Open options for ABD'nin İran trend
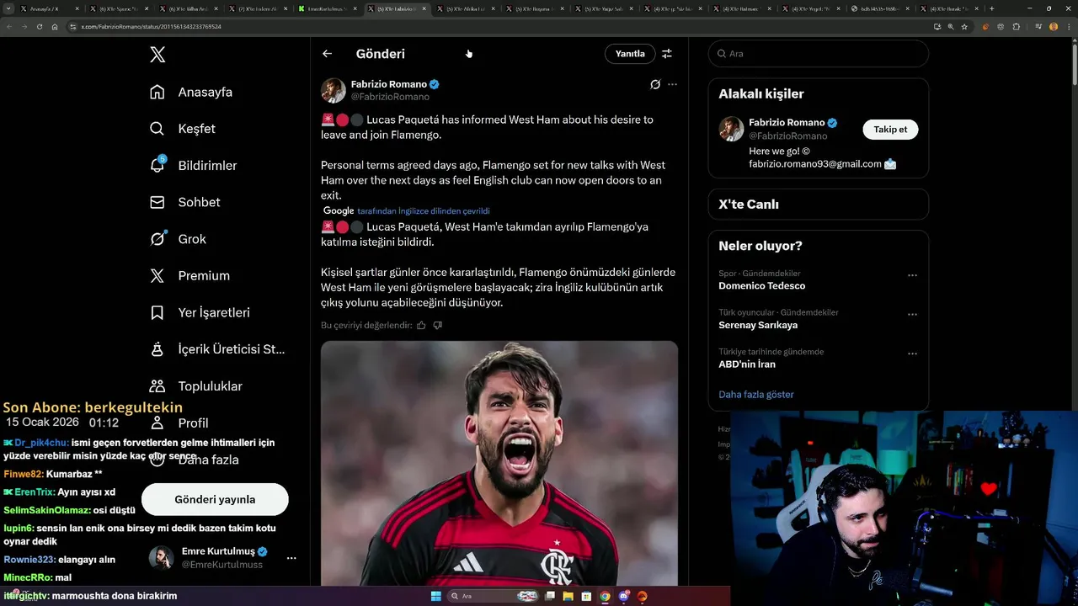The image size is (1078, 606). (x=912, y=353)
